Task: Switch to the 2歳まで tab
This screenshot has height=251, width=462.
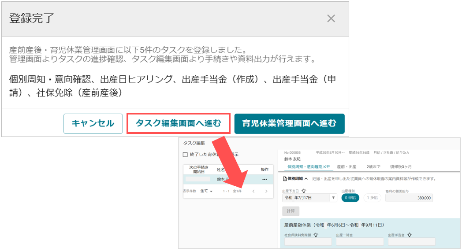Action: click(373, 167)
